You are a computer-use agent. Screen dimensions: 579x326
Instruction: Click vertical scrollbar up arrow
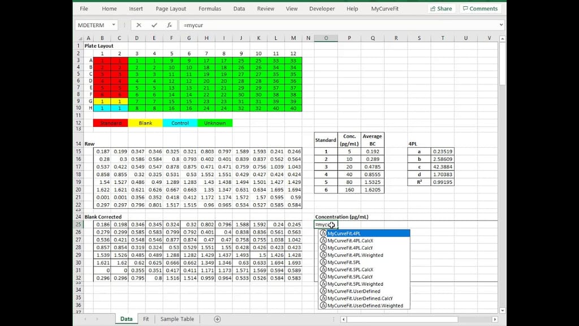[x=502, y=38]
